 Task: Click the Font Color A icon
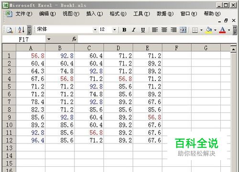222,30
